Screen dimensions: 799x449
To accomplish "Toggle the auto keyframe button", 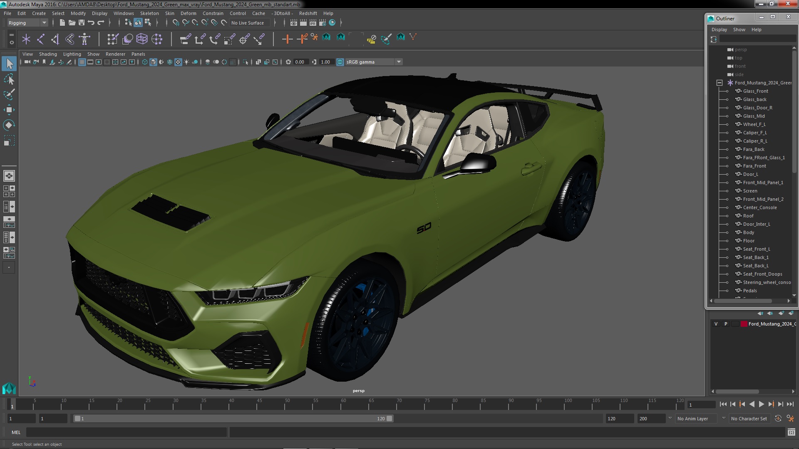I will pos(778,419).
